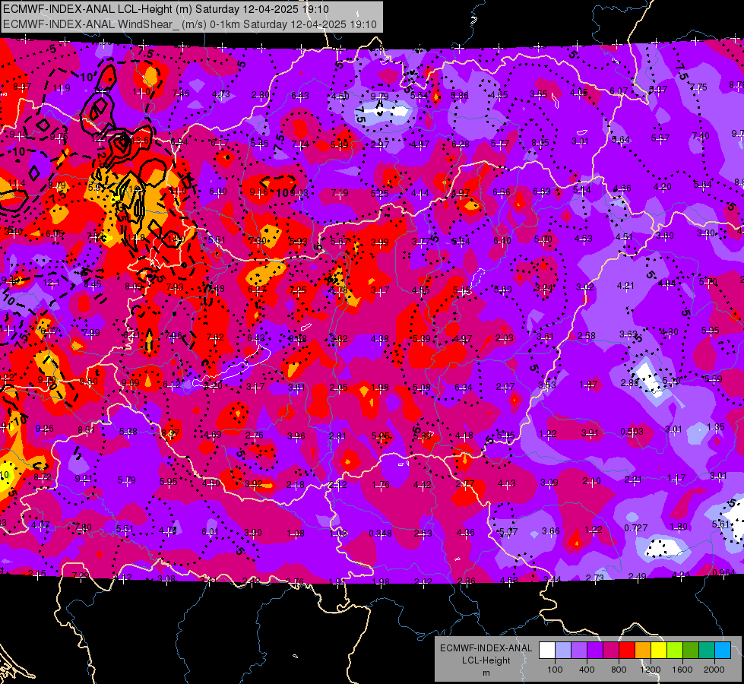Viewport: 744px width, 684px height.
Task: Select the '400' legend tick label
Action: tap(587, 670)
